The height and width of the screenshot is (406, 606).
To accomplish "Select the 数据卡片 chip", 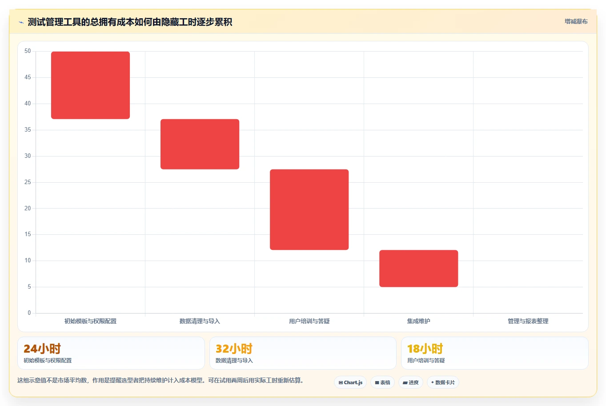I will pos(443,382).
